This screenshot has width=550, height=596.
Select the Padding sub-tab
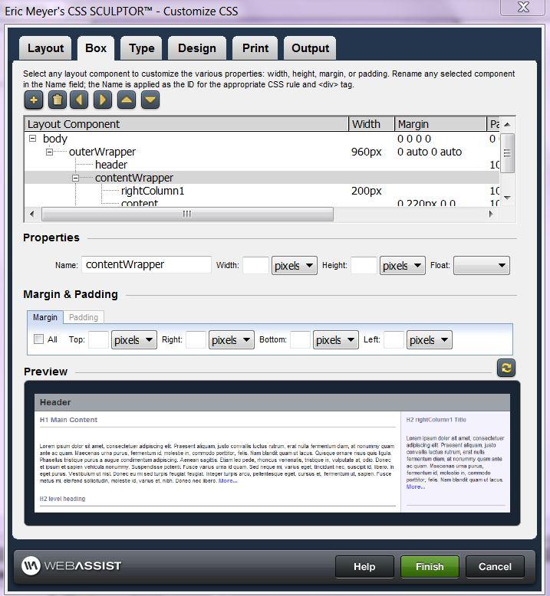tap(84, 317)
